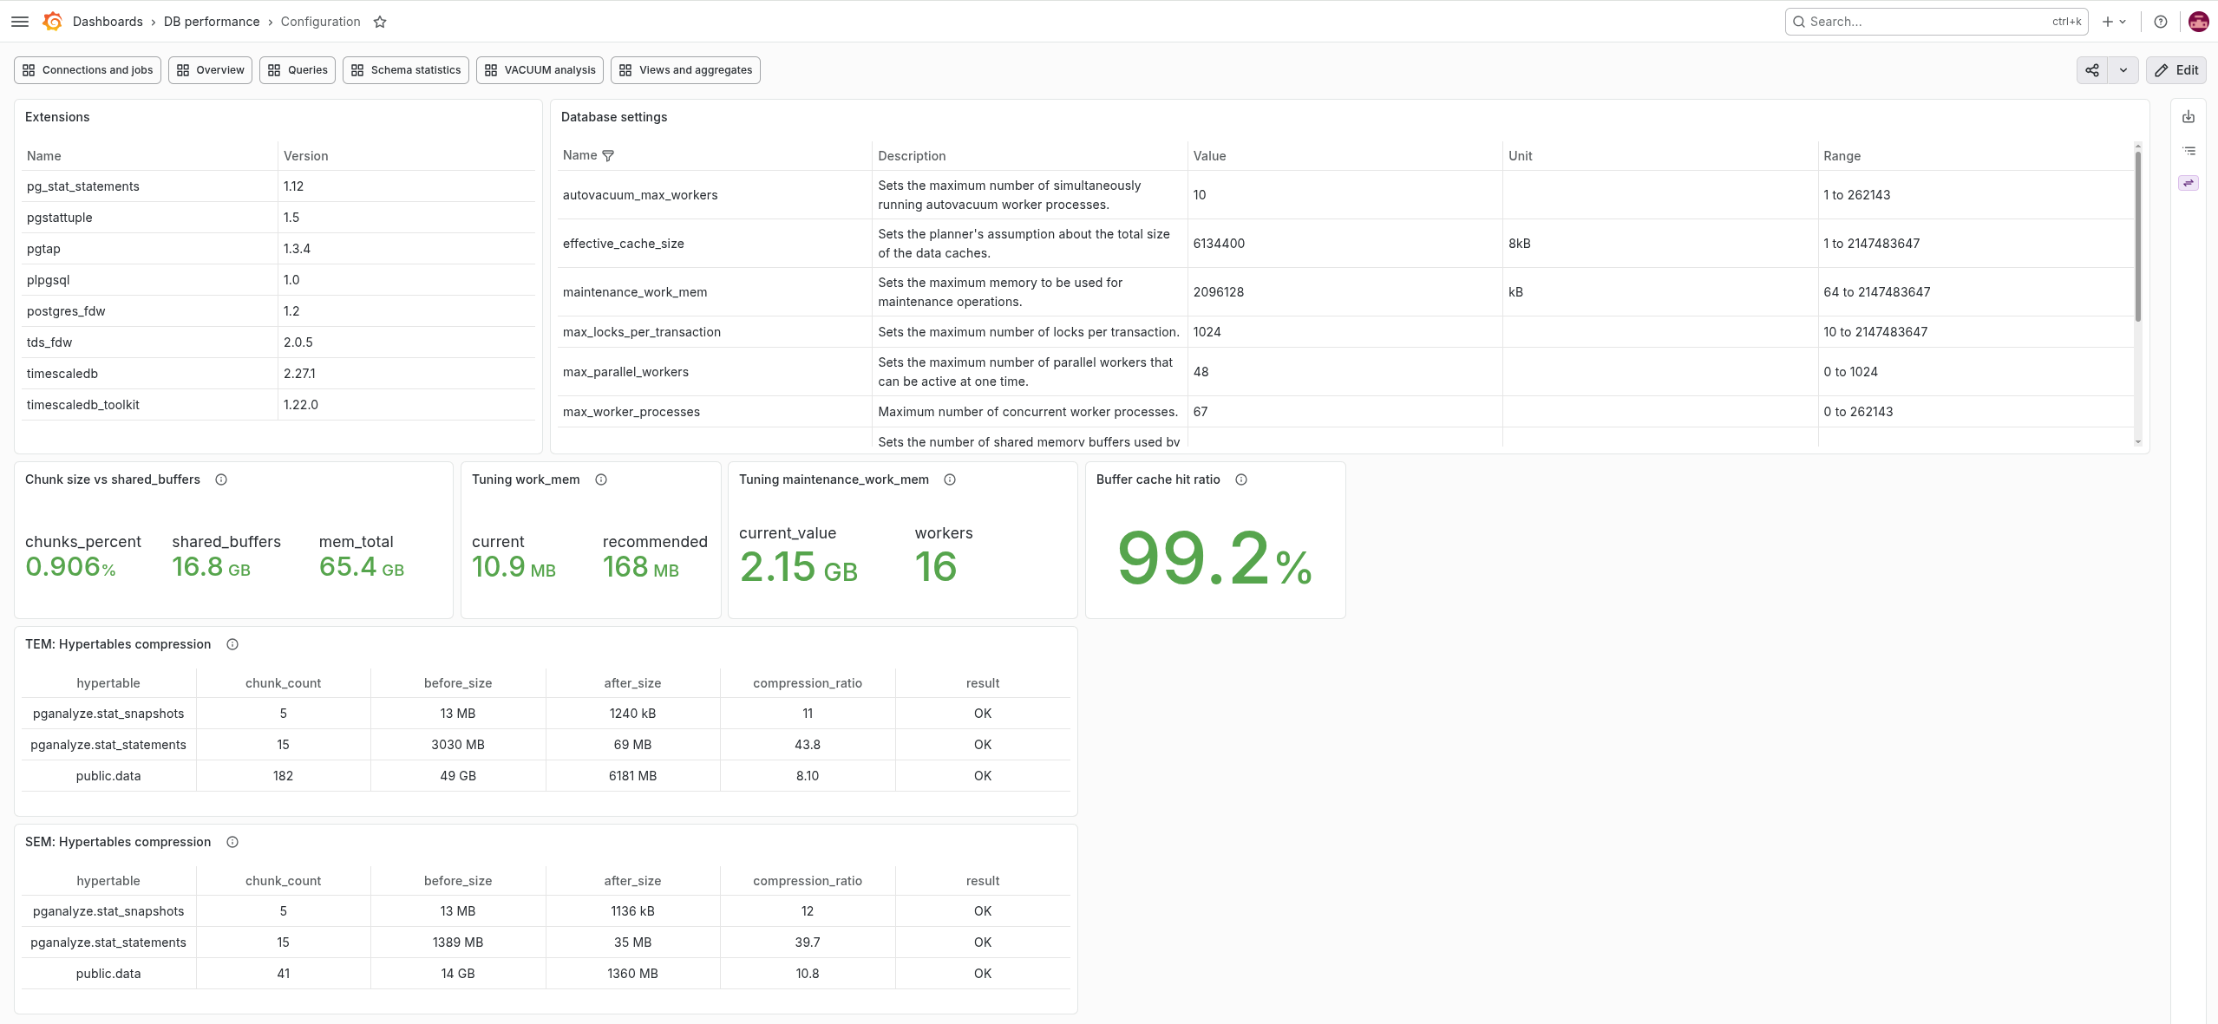Filter the Name column in Database settings

pyautogui.click(x=608, y=156)
